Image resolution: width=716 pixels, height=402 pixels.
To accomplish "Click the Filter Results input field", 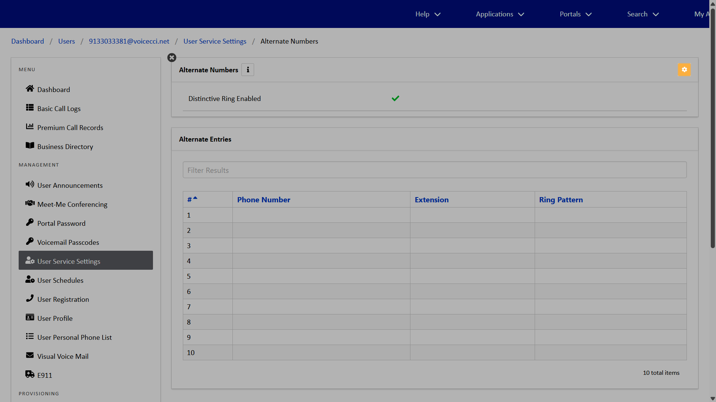I will (434, 170).
